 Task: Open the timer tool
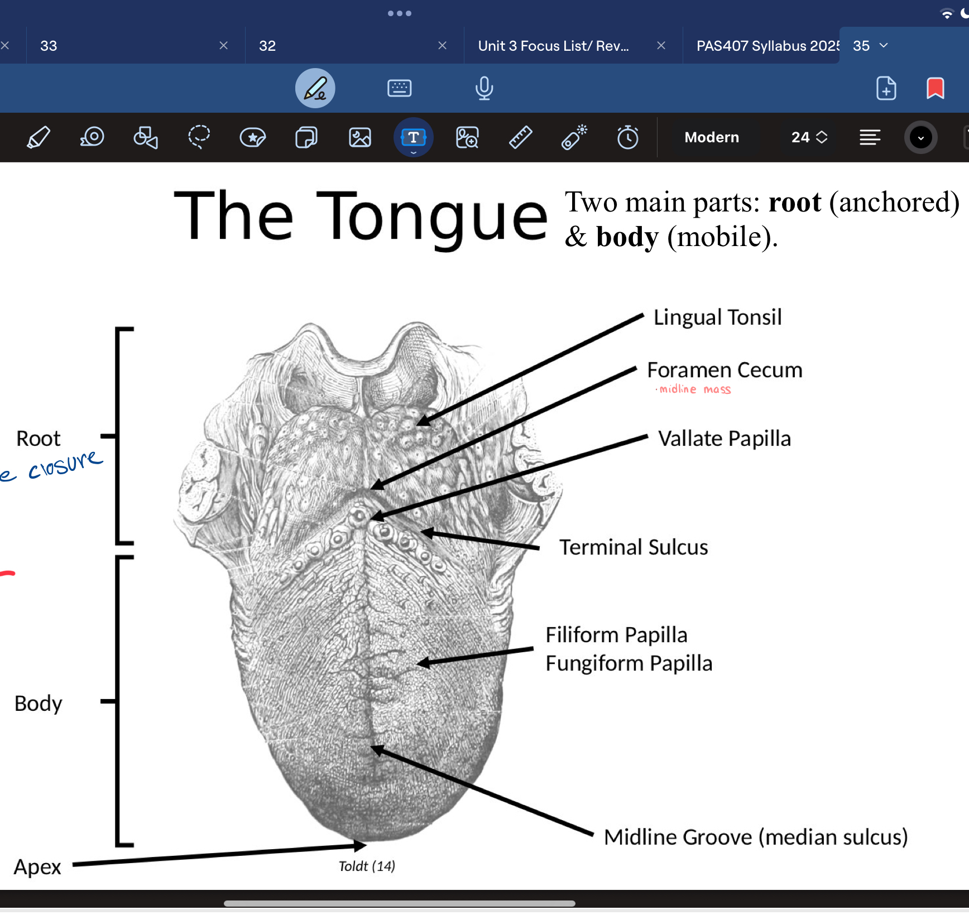click(628, 137)
